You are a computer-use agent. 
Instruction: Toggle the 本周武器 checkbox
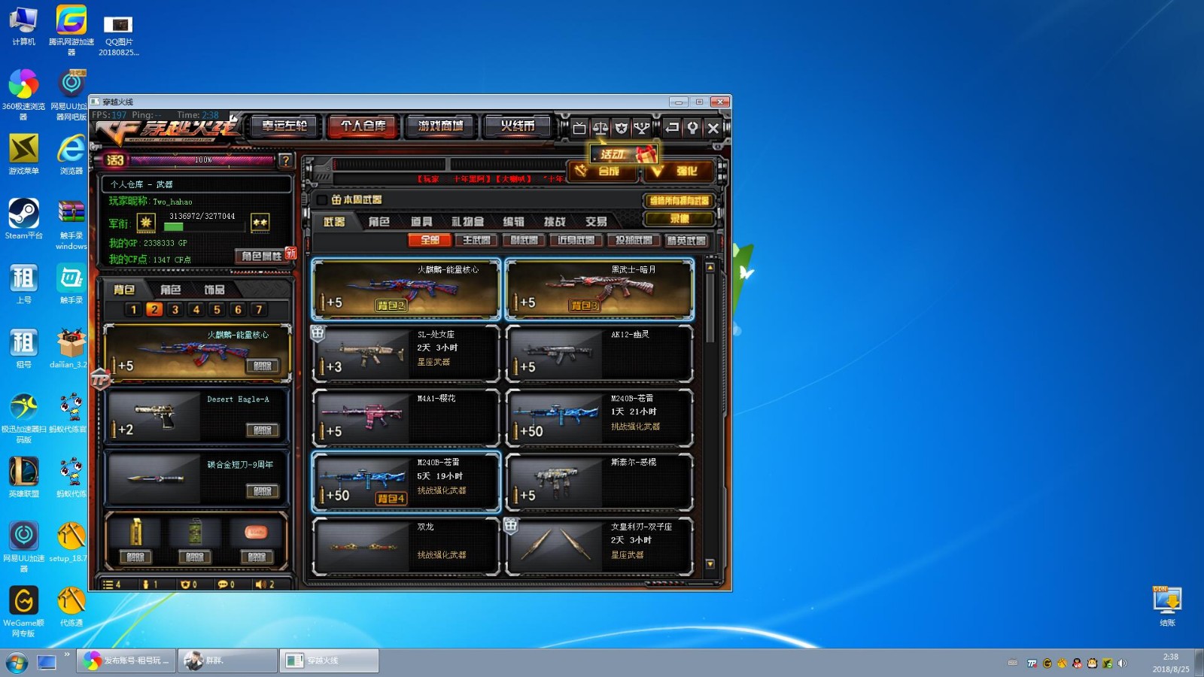tap(322, 200)
